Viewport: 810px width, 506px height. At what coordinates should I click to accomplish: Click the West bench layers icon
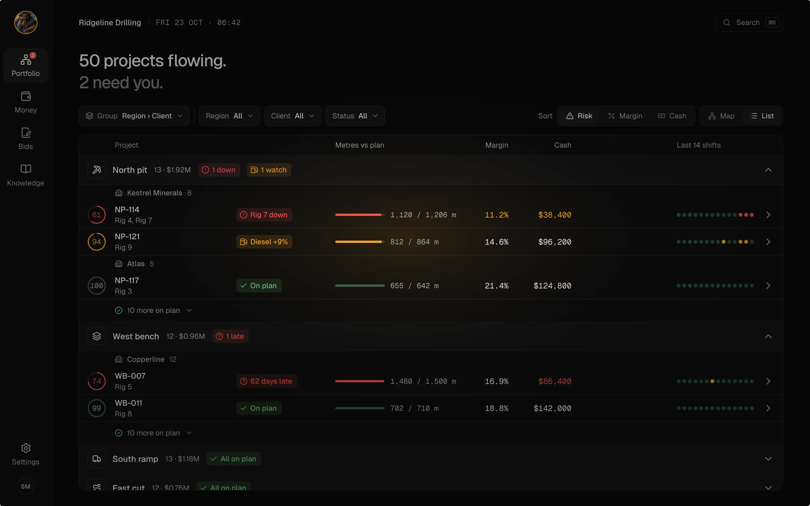[x=97, y=336]
